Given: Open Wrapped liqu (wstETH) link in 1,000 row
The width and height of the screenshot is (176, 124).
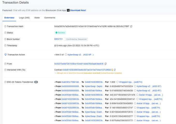Looking at the screenshot, I should pyautogui.click(x=131, y=82).
